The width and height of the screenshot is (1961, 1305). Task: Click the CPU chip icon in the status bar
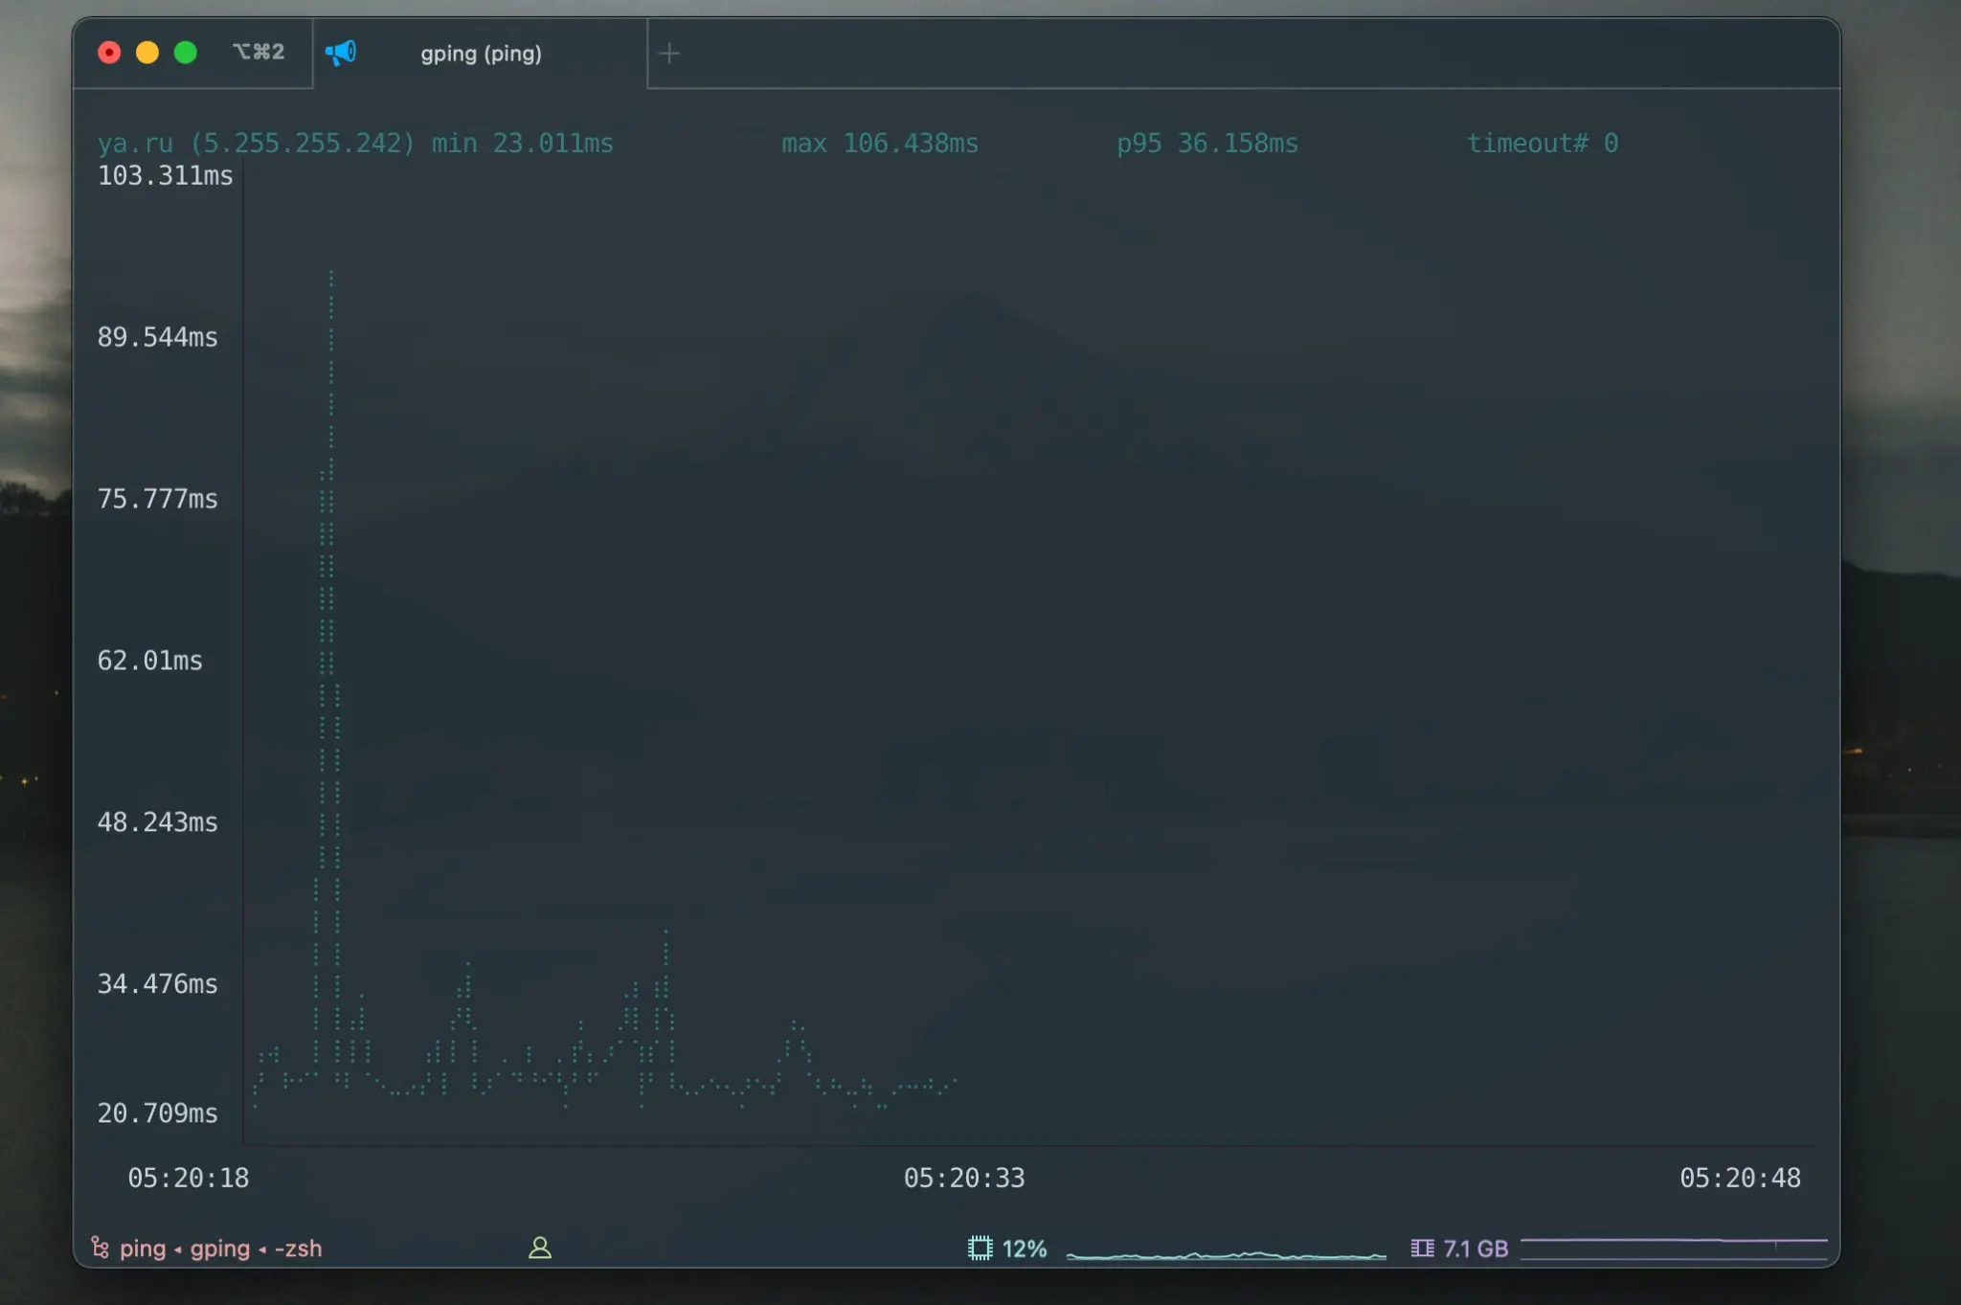(x=980, y=1249)
